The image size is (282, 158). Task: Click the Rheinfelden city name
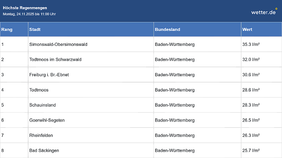(x=41, y=135)
